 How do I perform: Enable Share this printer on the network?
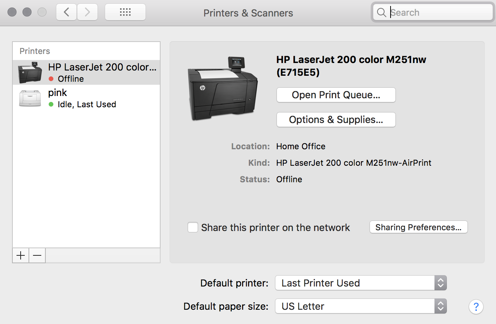click(193, 227)
